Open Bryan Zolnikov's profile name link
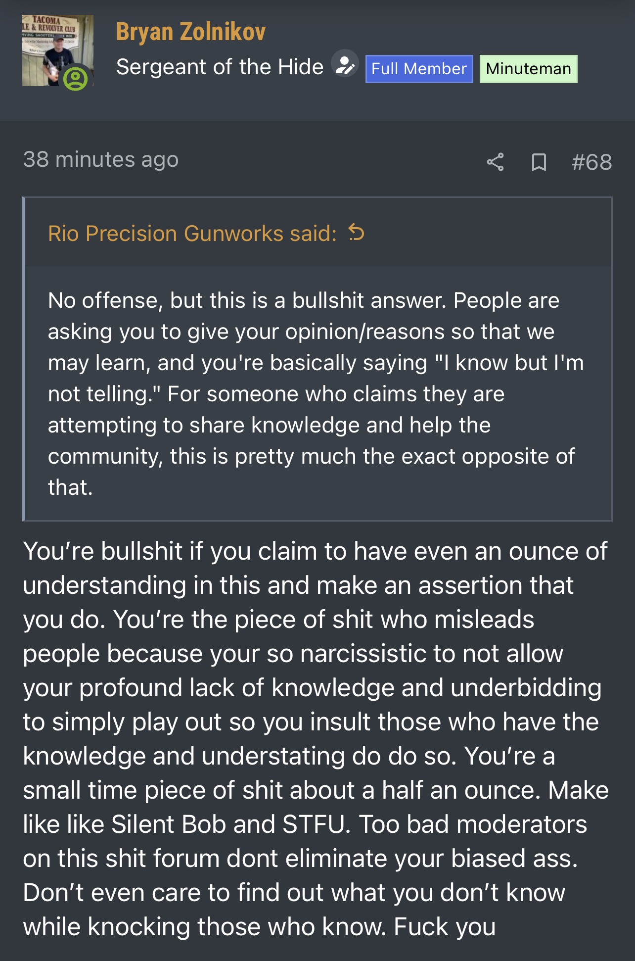 tap(191, 31)
